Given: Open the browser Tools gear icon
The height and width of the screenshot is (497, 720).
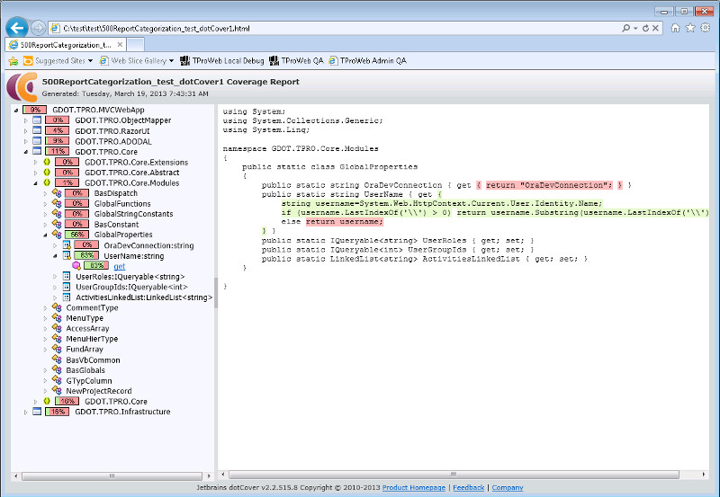Looking at the screenshot, I should pyautogui.click(x=706, y=28).
